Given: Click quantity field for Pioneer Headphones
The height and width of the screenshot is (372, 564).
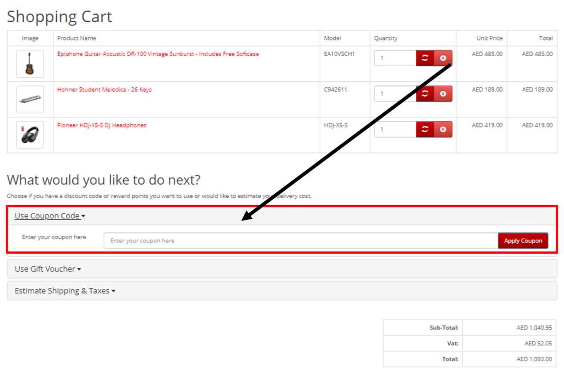Looking at the screenshot, I should click(395, 129).
